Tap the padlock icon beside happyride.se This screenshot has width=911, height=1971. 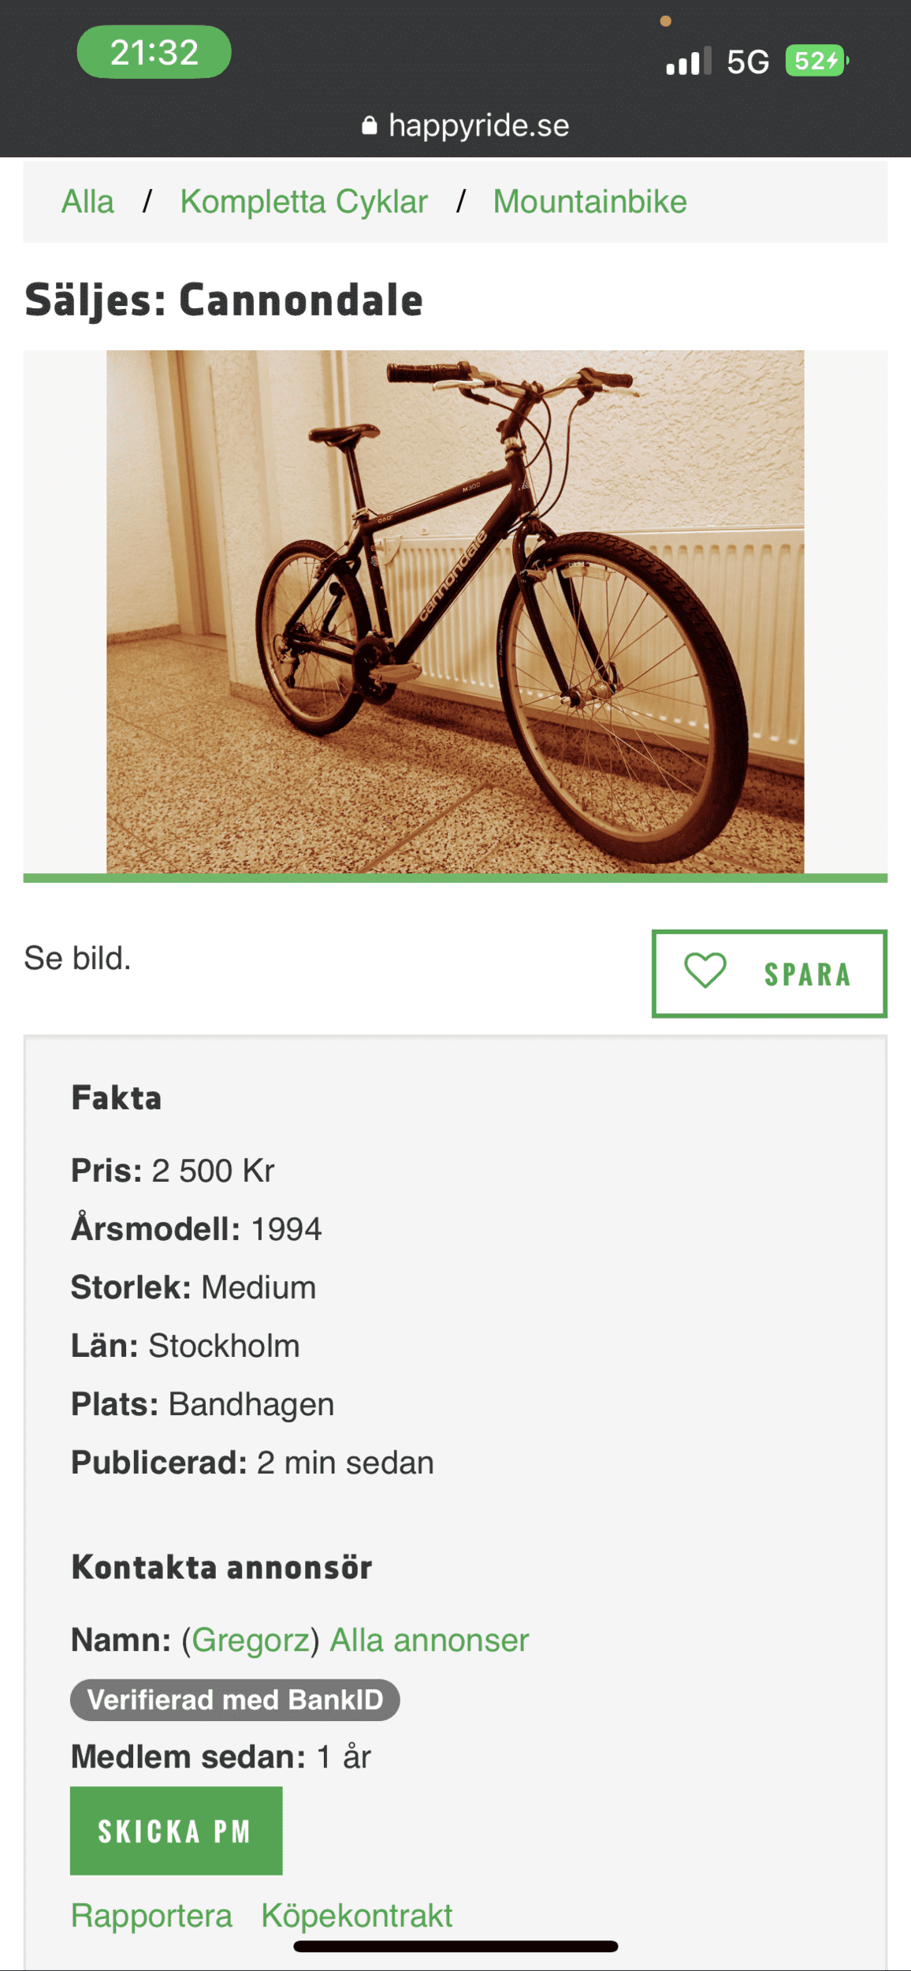(x=369, y=125)
